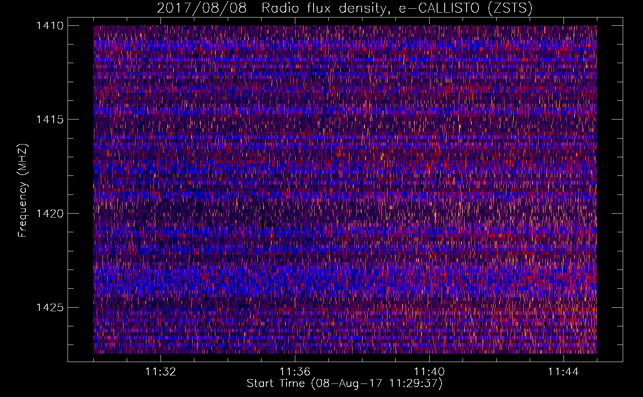The height and width of the screenshot is (397, 643).
Task: Click the radio spectrogram plot area
Action: pos(345,189)
